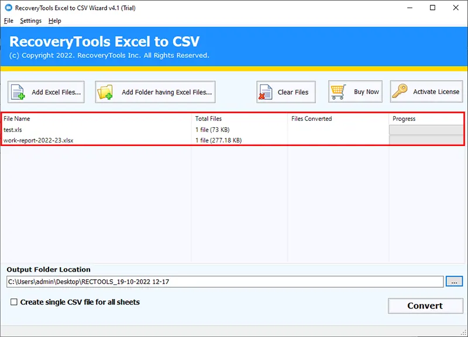Click the Activate License key icon
The width and height of the screenshot is (468, 337).
(x=401, y=92)
